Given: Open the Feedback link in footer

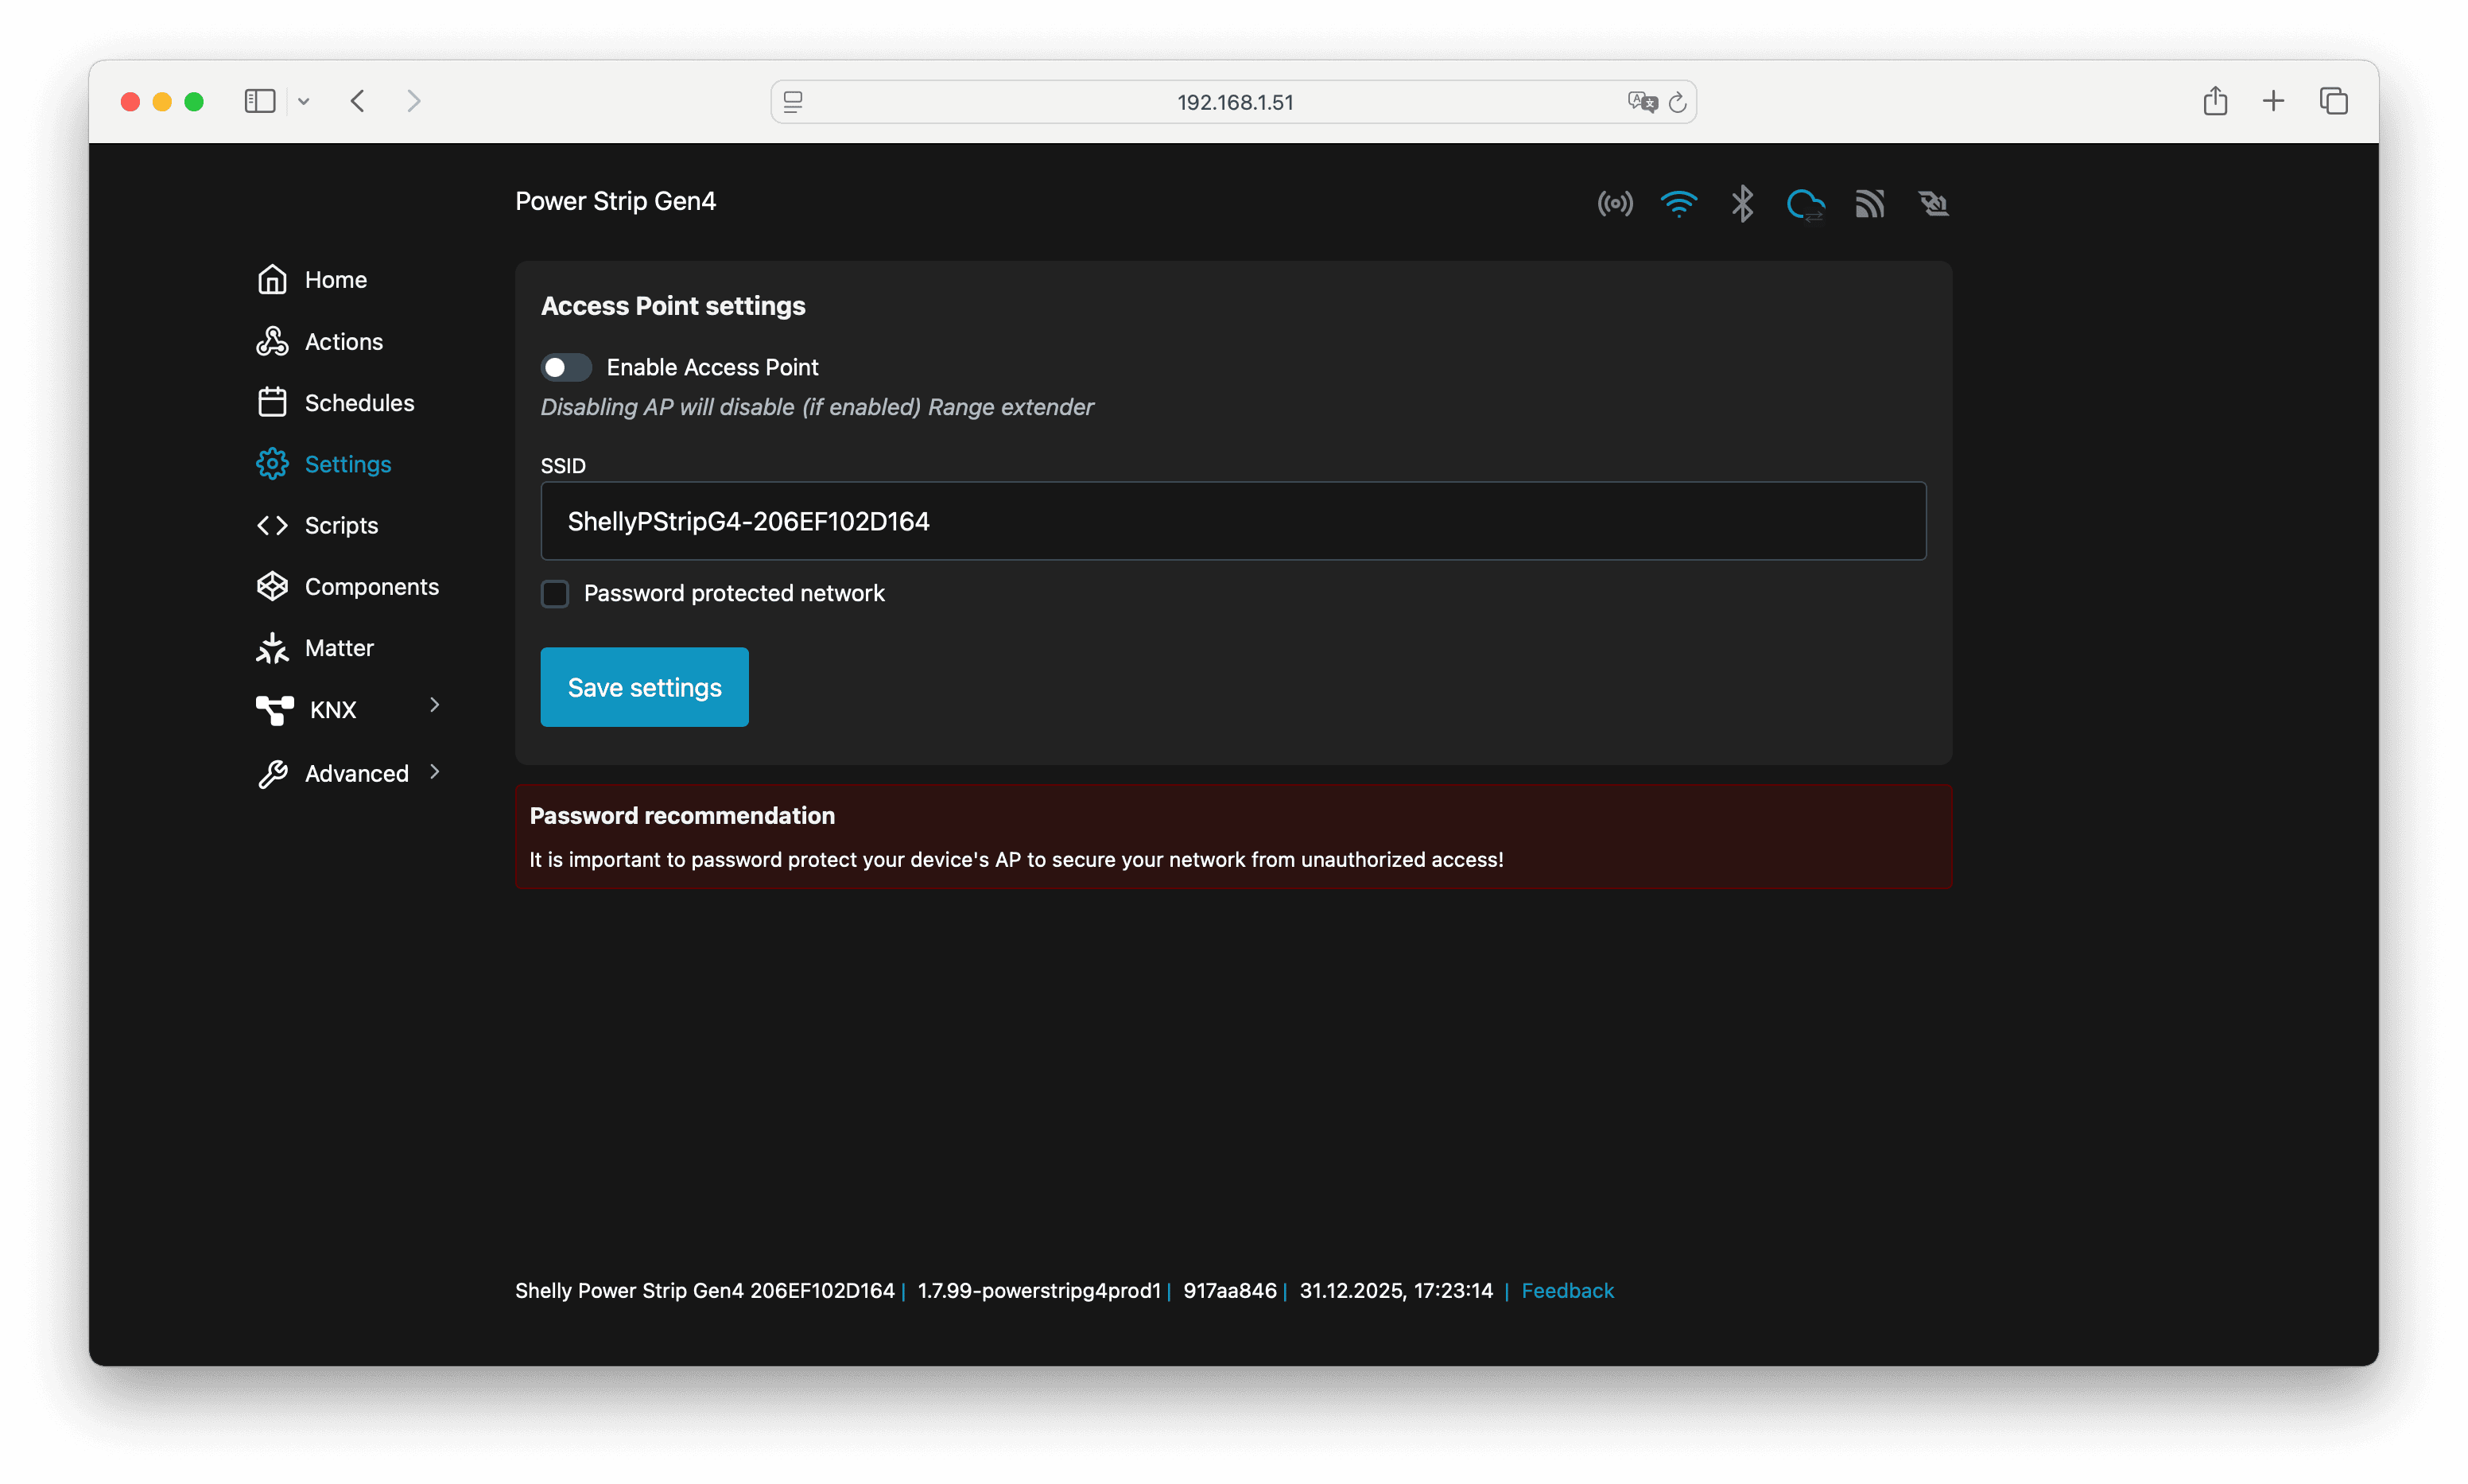Looking at the screenshot, I should 1566,1290.
